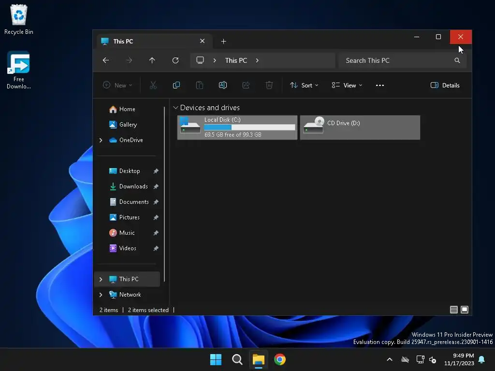Open the See more ellipsis menu
495x371 pixels.
click(x=380, y=85)
